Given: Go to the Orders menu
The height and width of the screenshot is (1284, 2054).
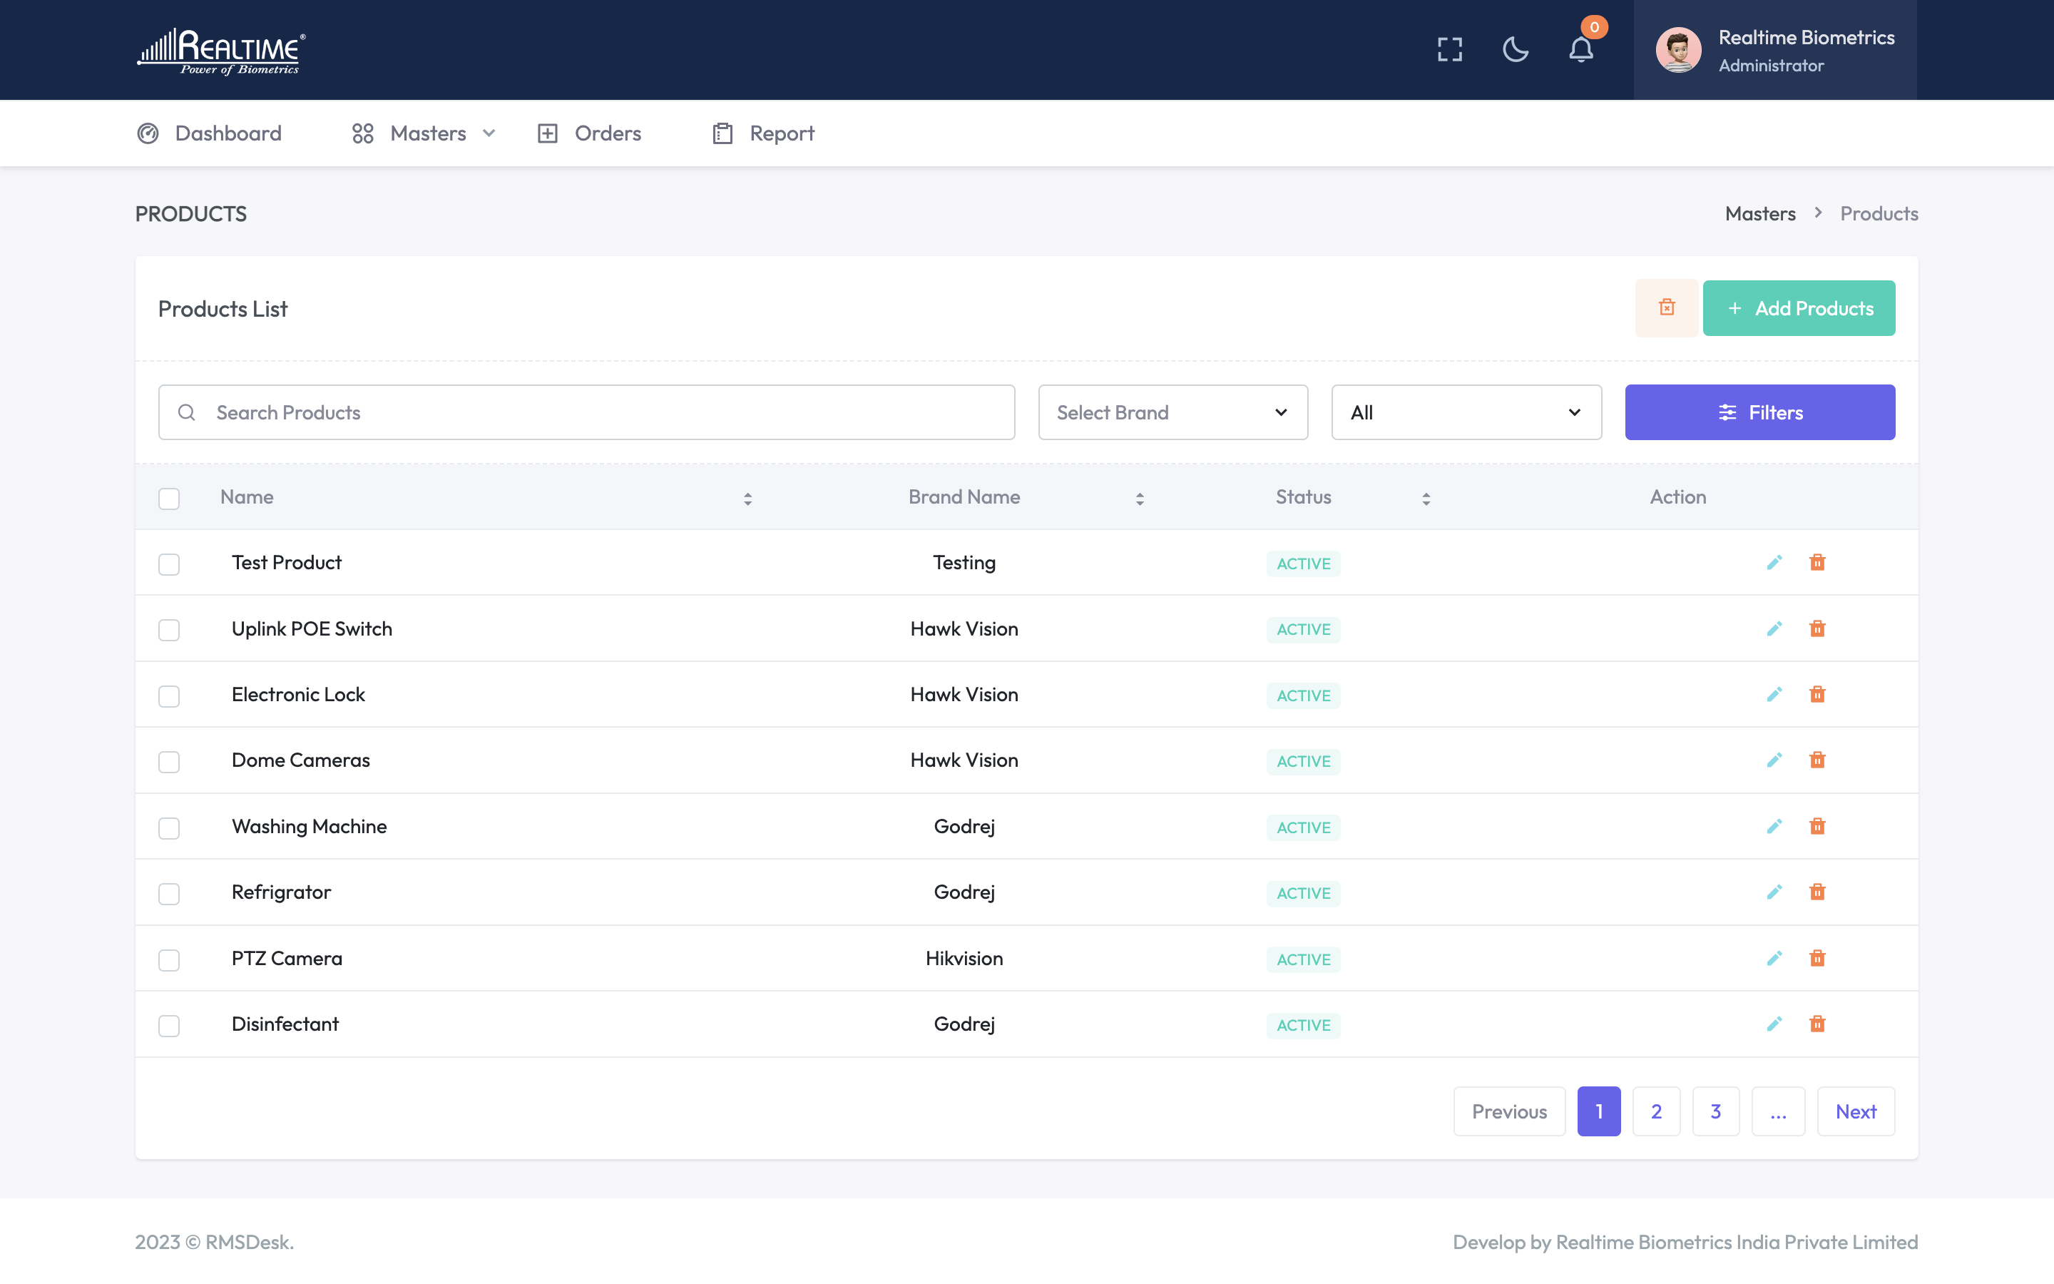Looking at the screenshot, I should coord(590,133).
